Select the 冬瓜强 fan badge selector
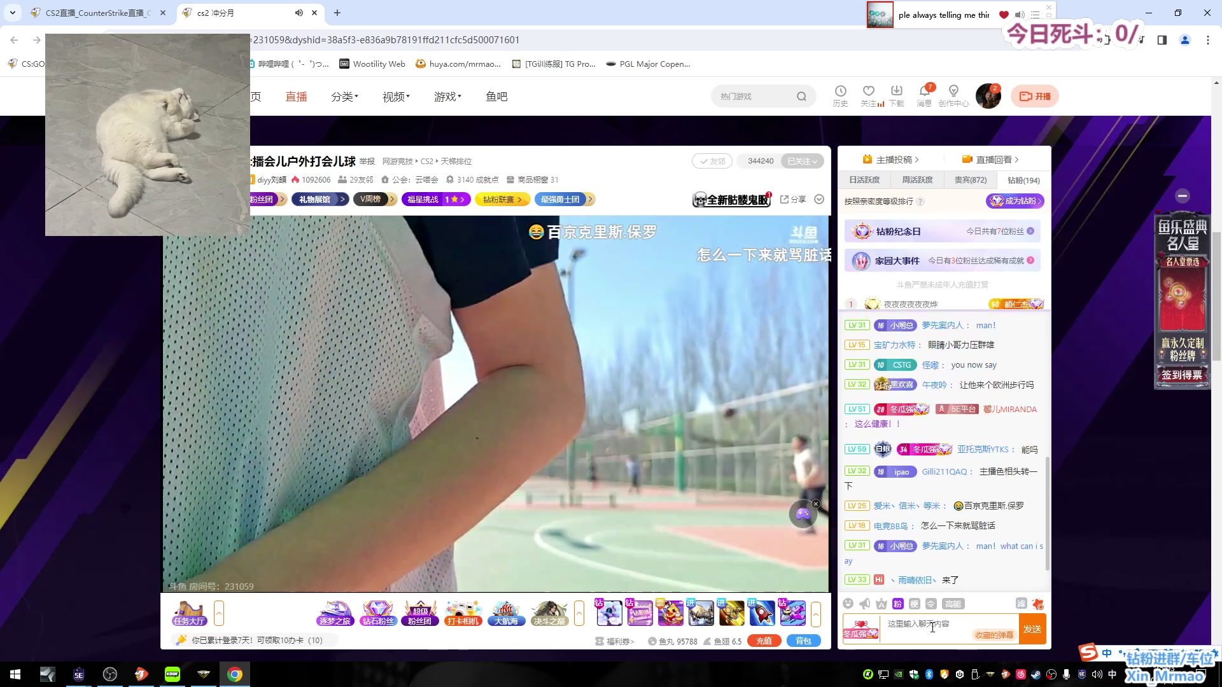The height and width of the screenshot is (687, 1222). click(x=861, y=629)
